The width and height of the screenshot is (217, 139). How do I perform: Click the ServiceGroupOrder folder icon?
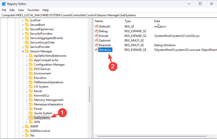[x=27, y=43]
